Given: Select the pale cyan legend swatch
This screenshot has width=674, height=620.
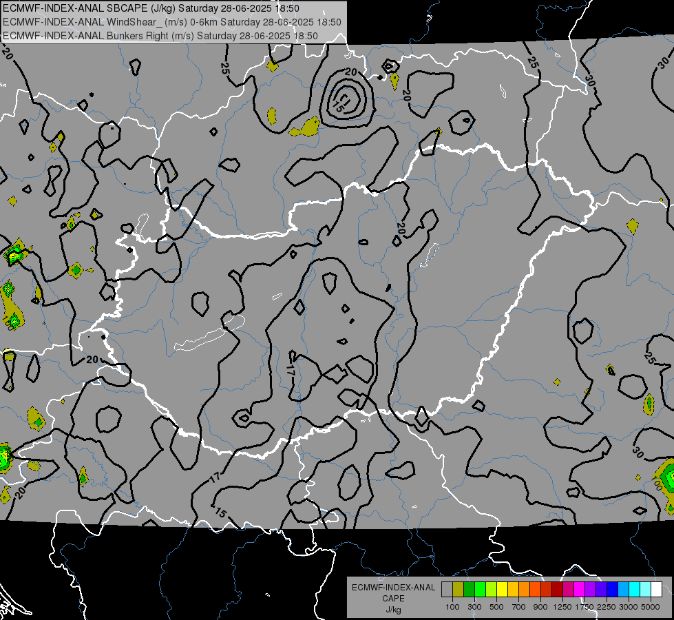Looking at the screenshot, I should (x=646, y=590).
